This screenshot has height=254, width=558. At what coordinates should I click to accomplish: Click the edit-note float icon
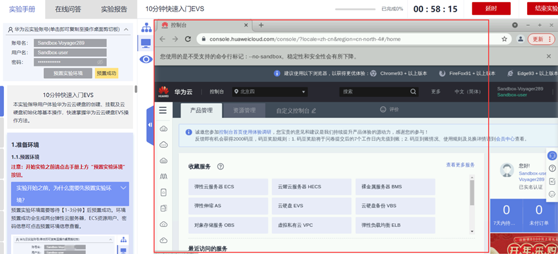click(x=552, y=181)
